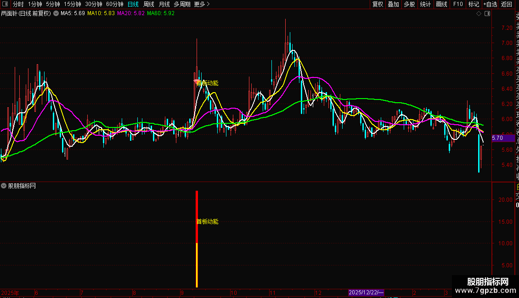Add stock with +自选 button
The height and width of the screenshot is (298, 519).
(x=490, y=4)
